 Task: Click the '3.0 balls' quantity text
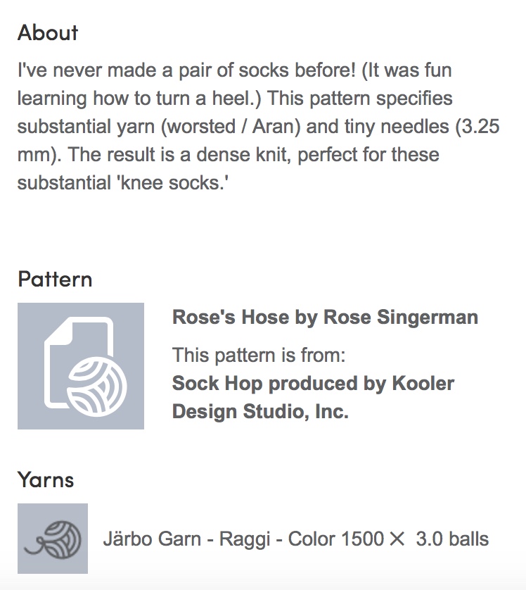pos(452,539)
